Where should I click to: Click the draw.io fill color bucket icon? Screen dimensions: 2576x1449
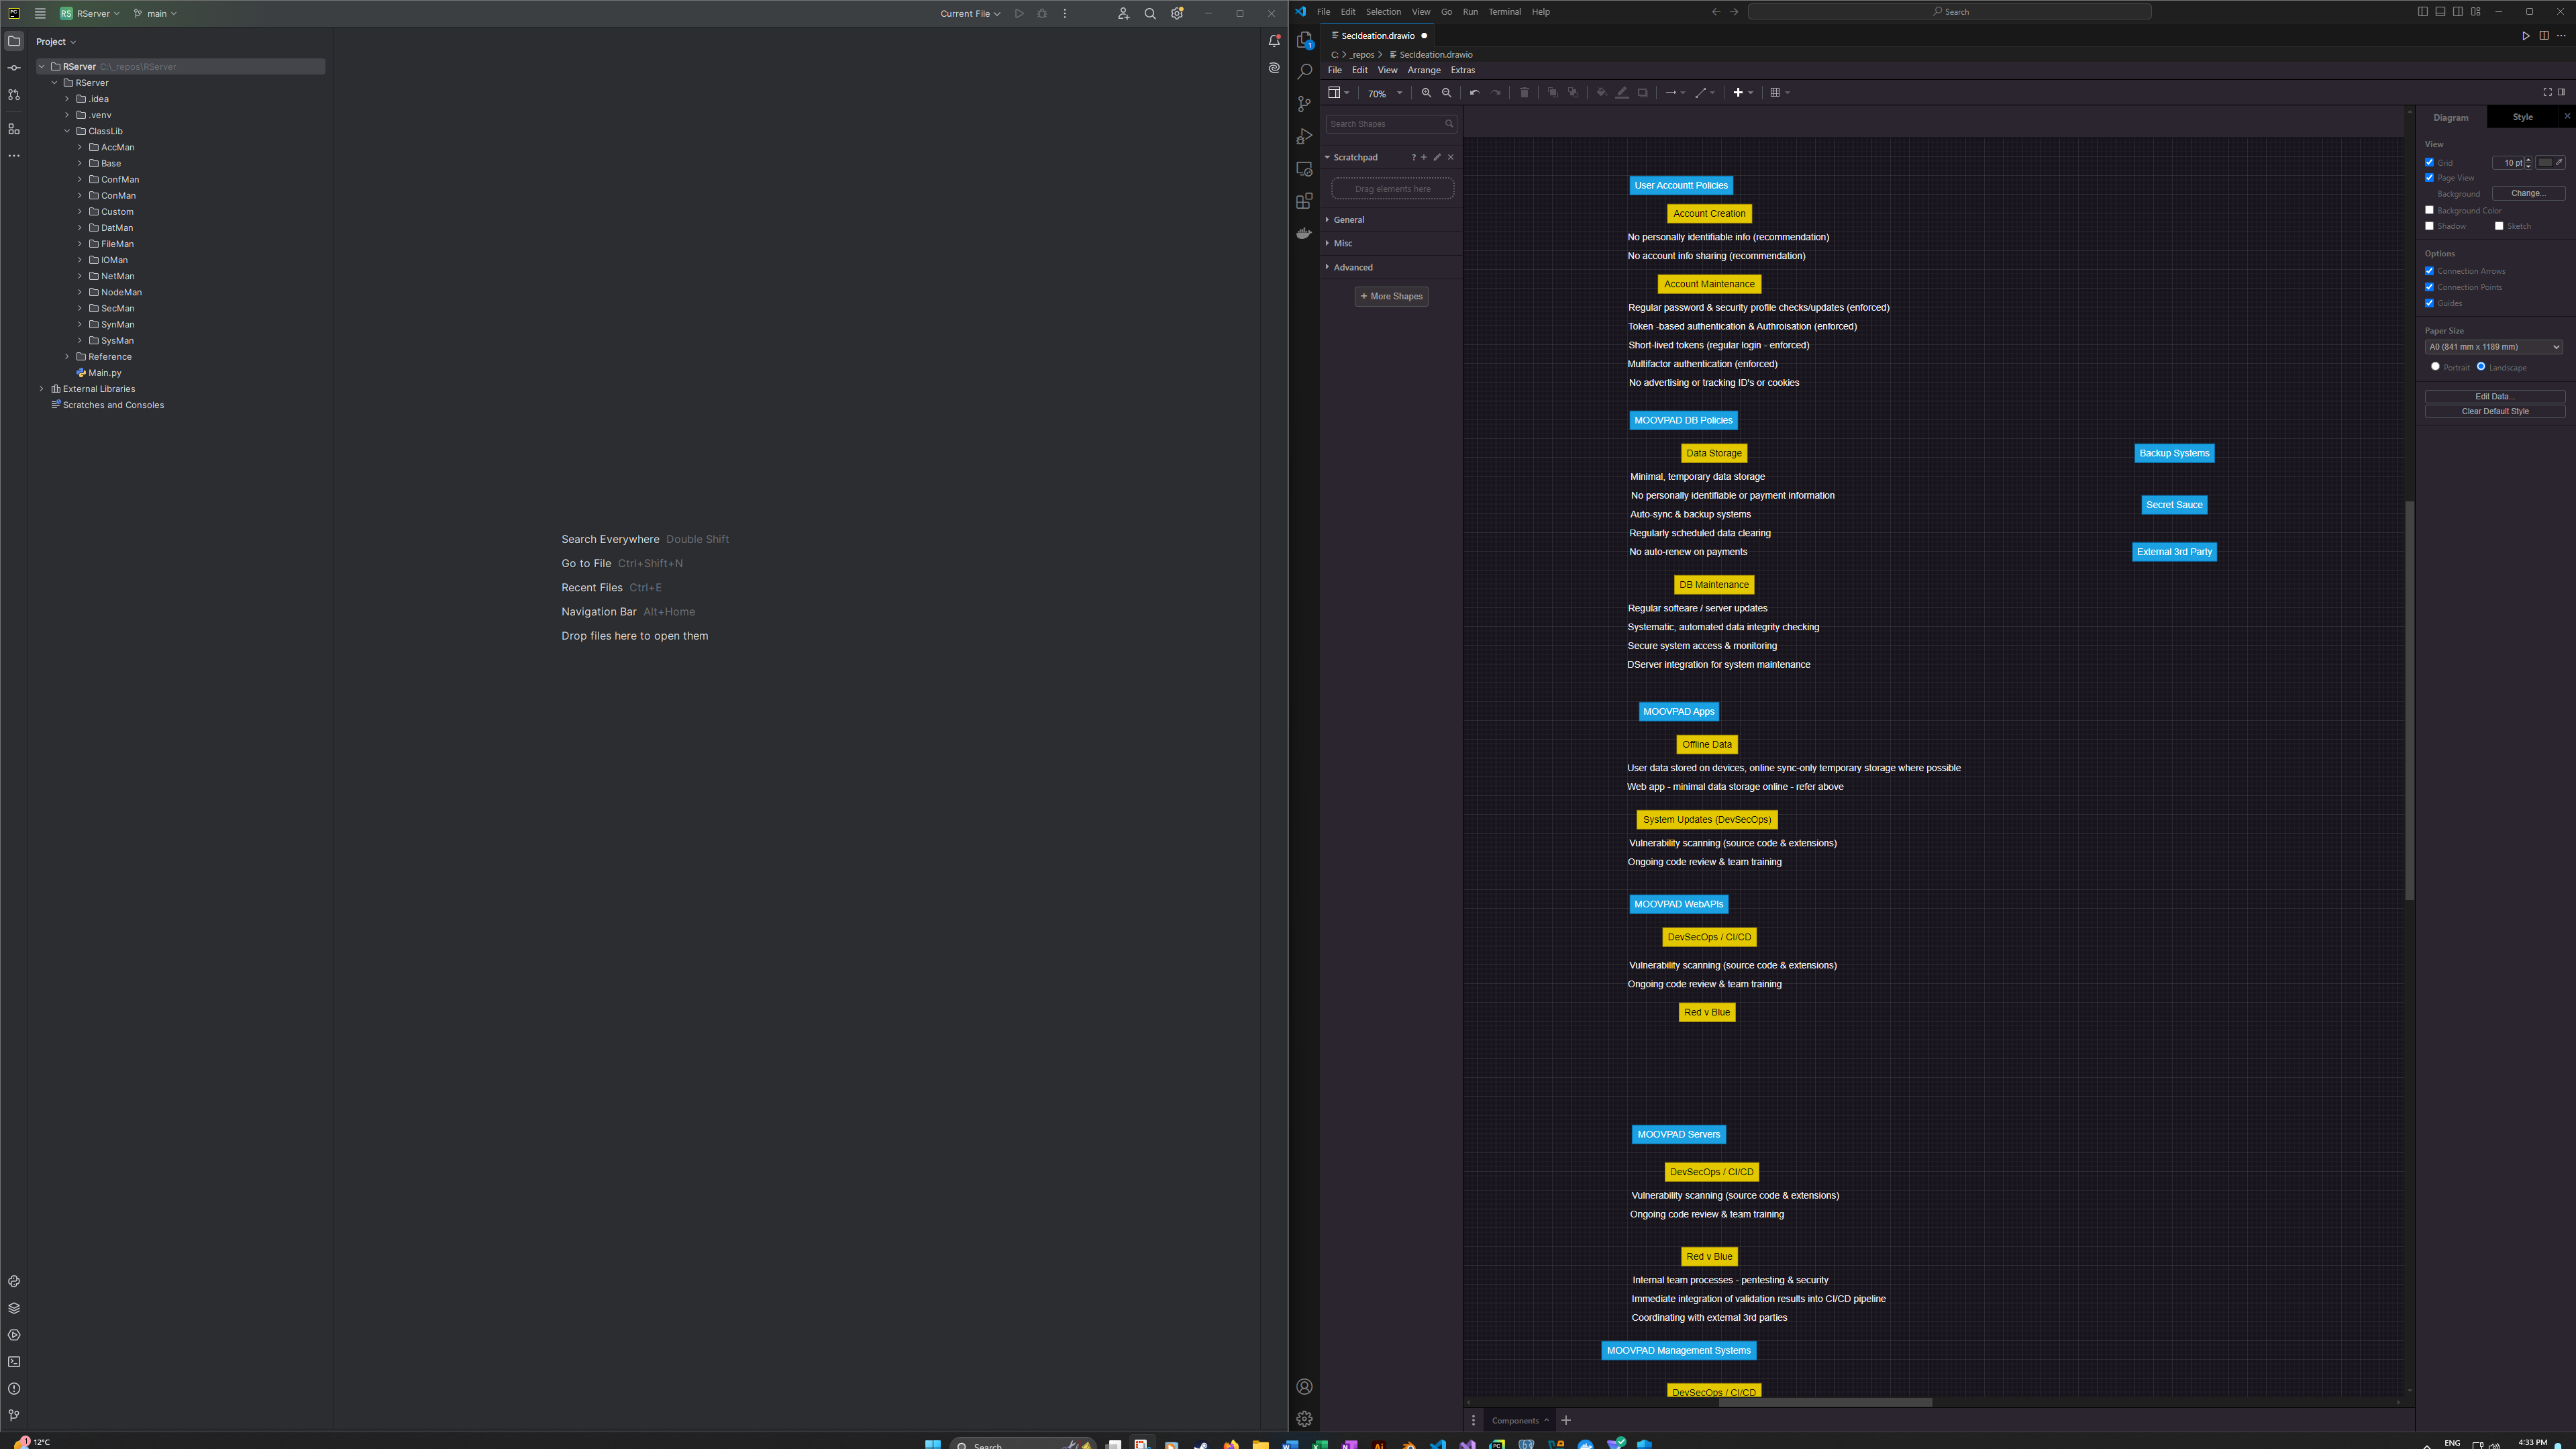tap(1601, 93)
